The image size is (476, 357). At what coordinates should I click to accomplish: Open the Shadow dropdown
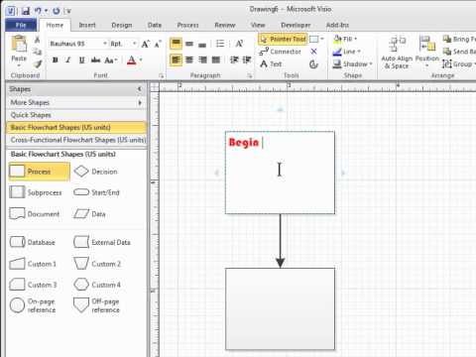(x=352, y=64)
